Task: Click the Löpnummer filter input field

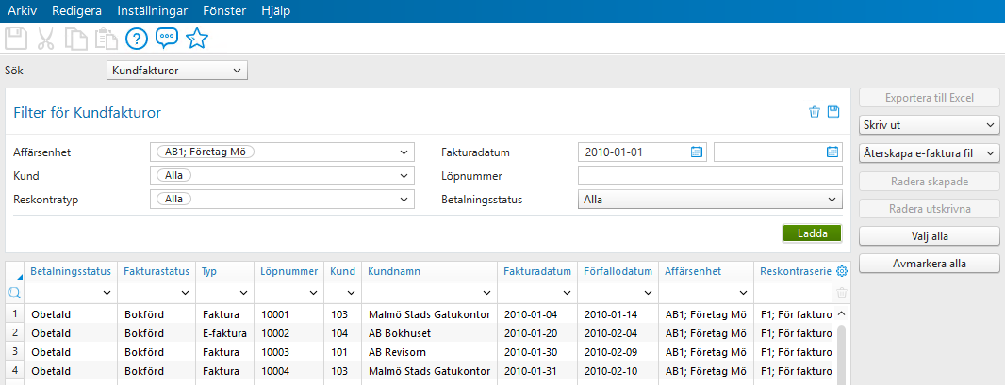Action: point(710,176)
